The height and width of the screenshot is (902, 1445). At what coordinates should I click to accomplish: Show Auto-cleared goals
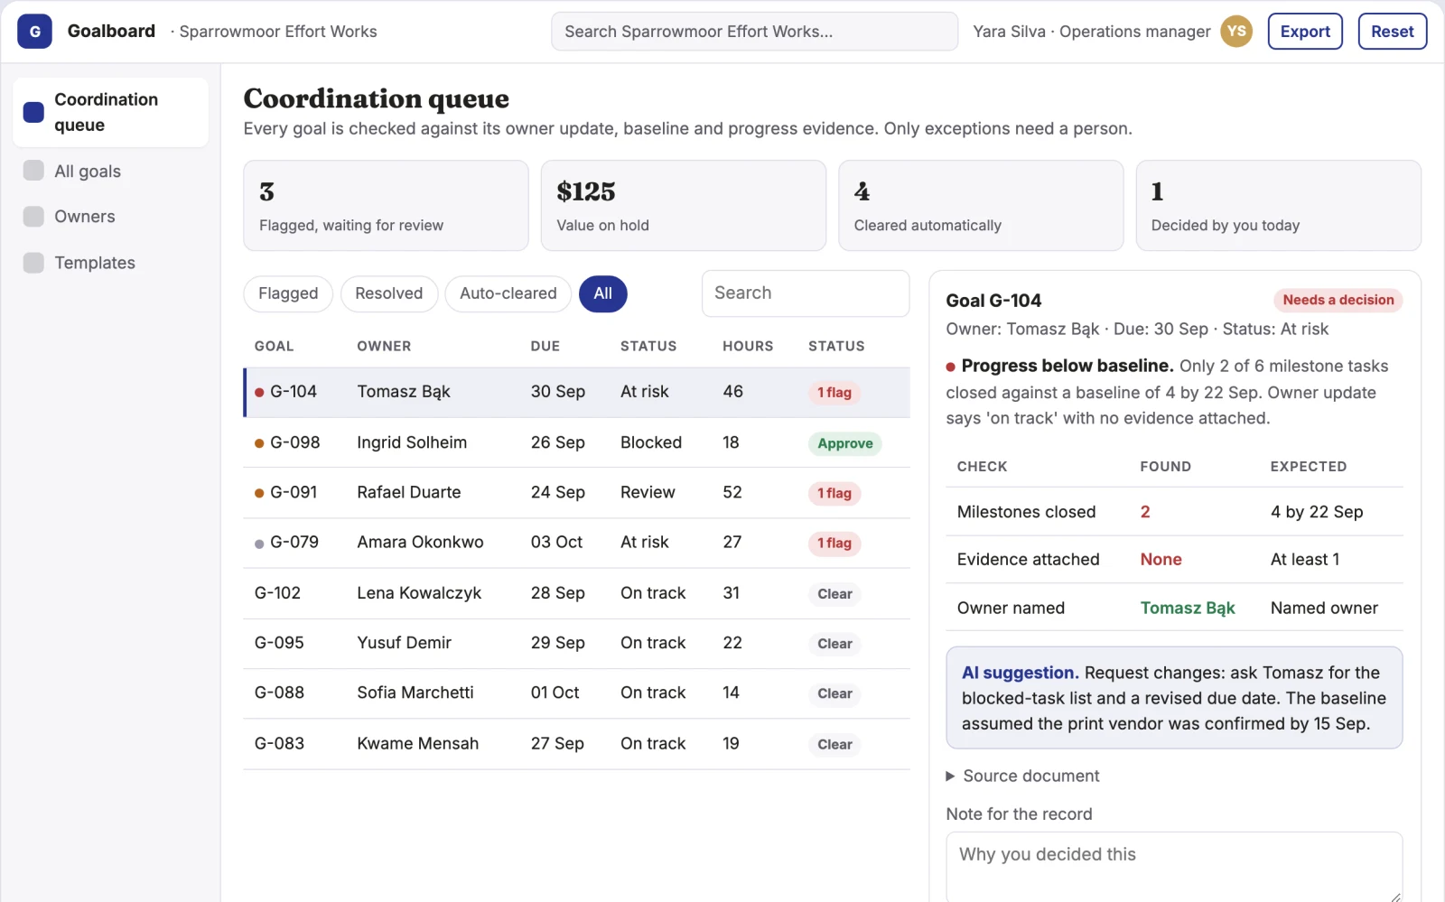click(x=508, y=293)
